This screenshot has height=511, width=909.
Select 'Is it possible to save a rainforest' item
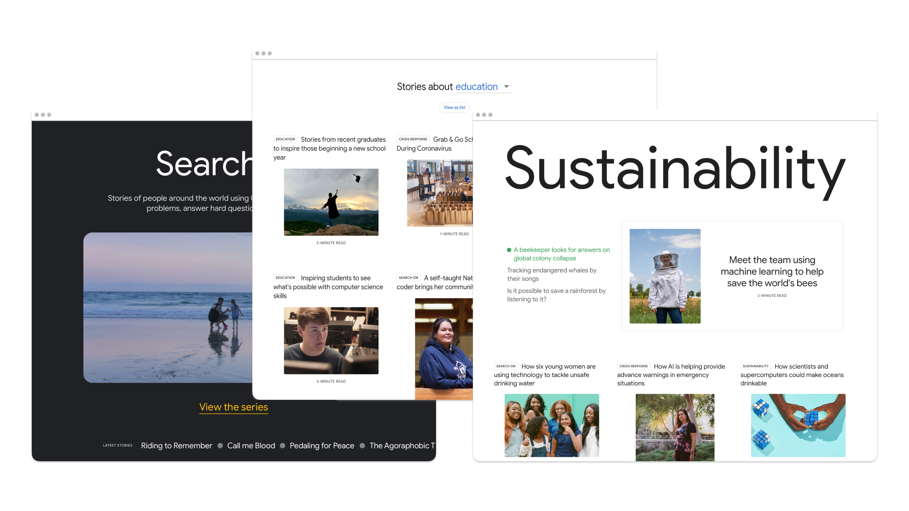point(556,295)
